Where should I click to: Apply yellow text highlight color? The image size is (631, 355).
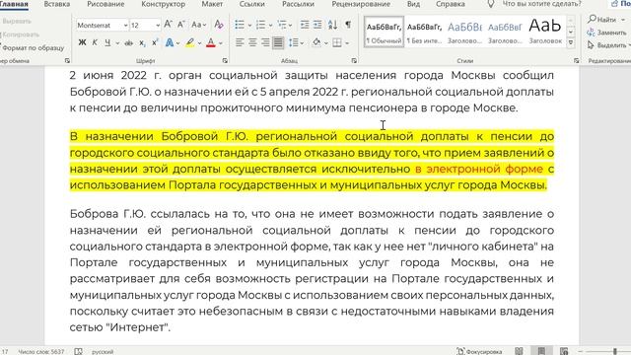pos(190,42)
